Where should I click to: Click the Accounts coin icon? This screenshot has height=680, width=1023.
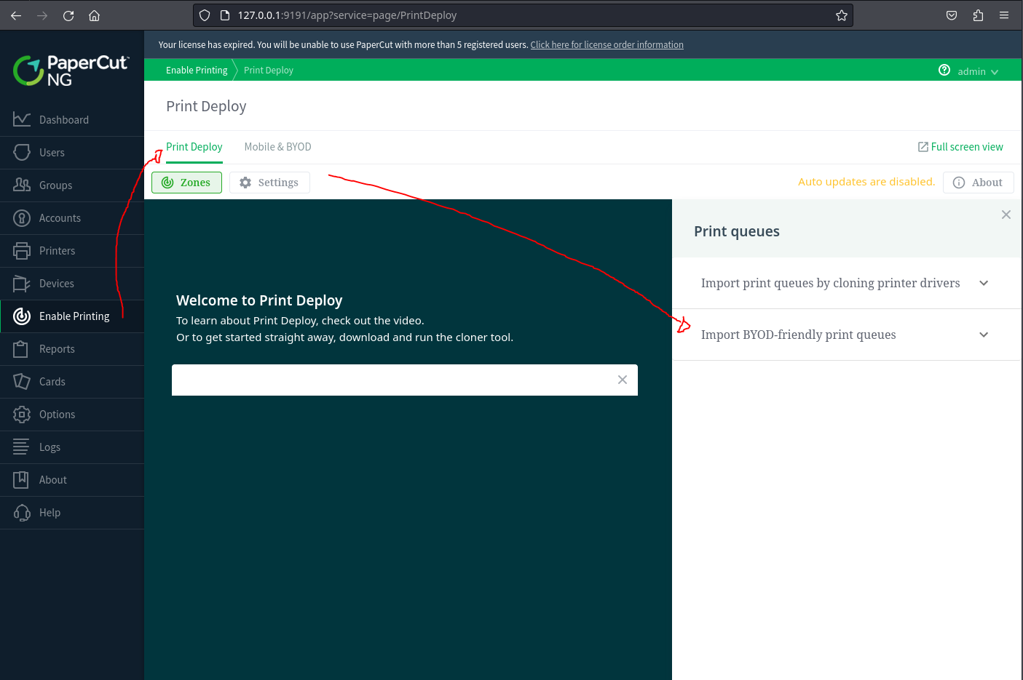pos(22,217)
